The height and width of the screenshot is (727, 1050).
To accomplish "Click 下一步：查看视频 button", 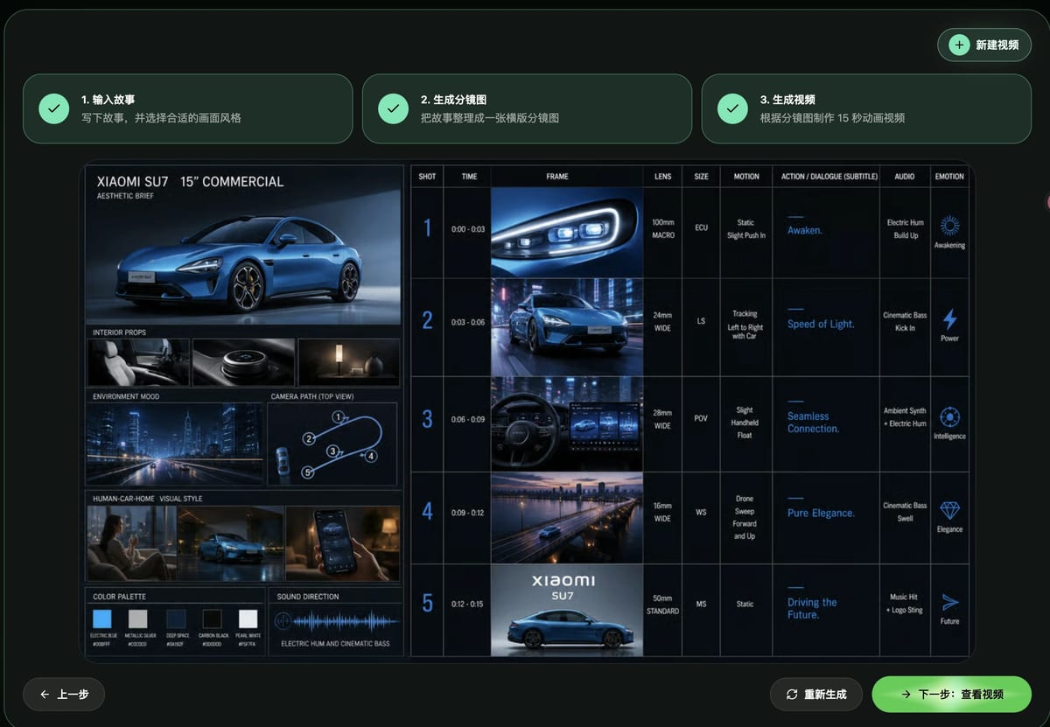I will [x=951, y=694].
